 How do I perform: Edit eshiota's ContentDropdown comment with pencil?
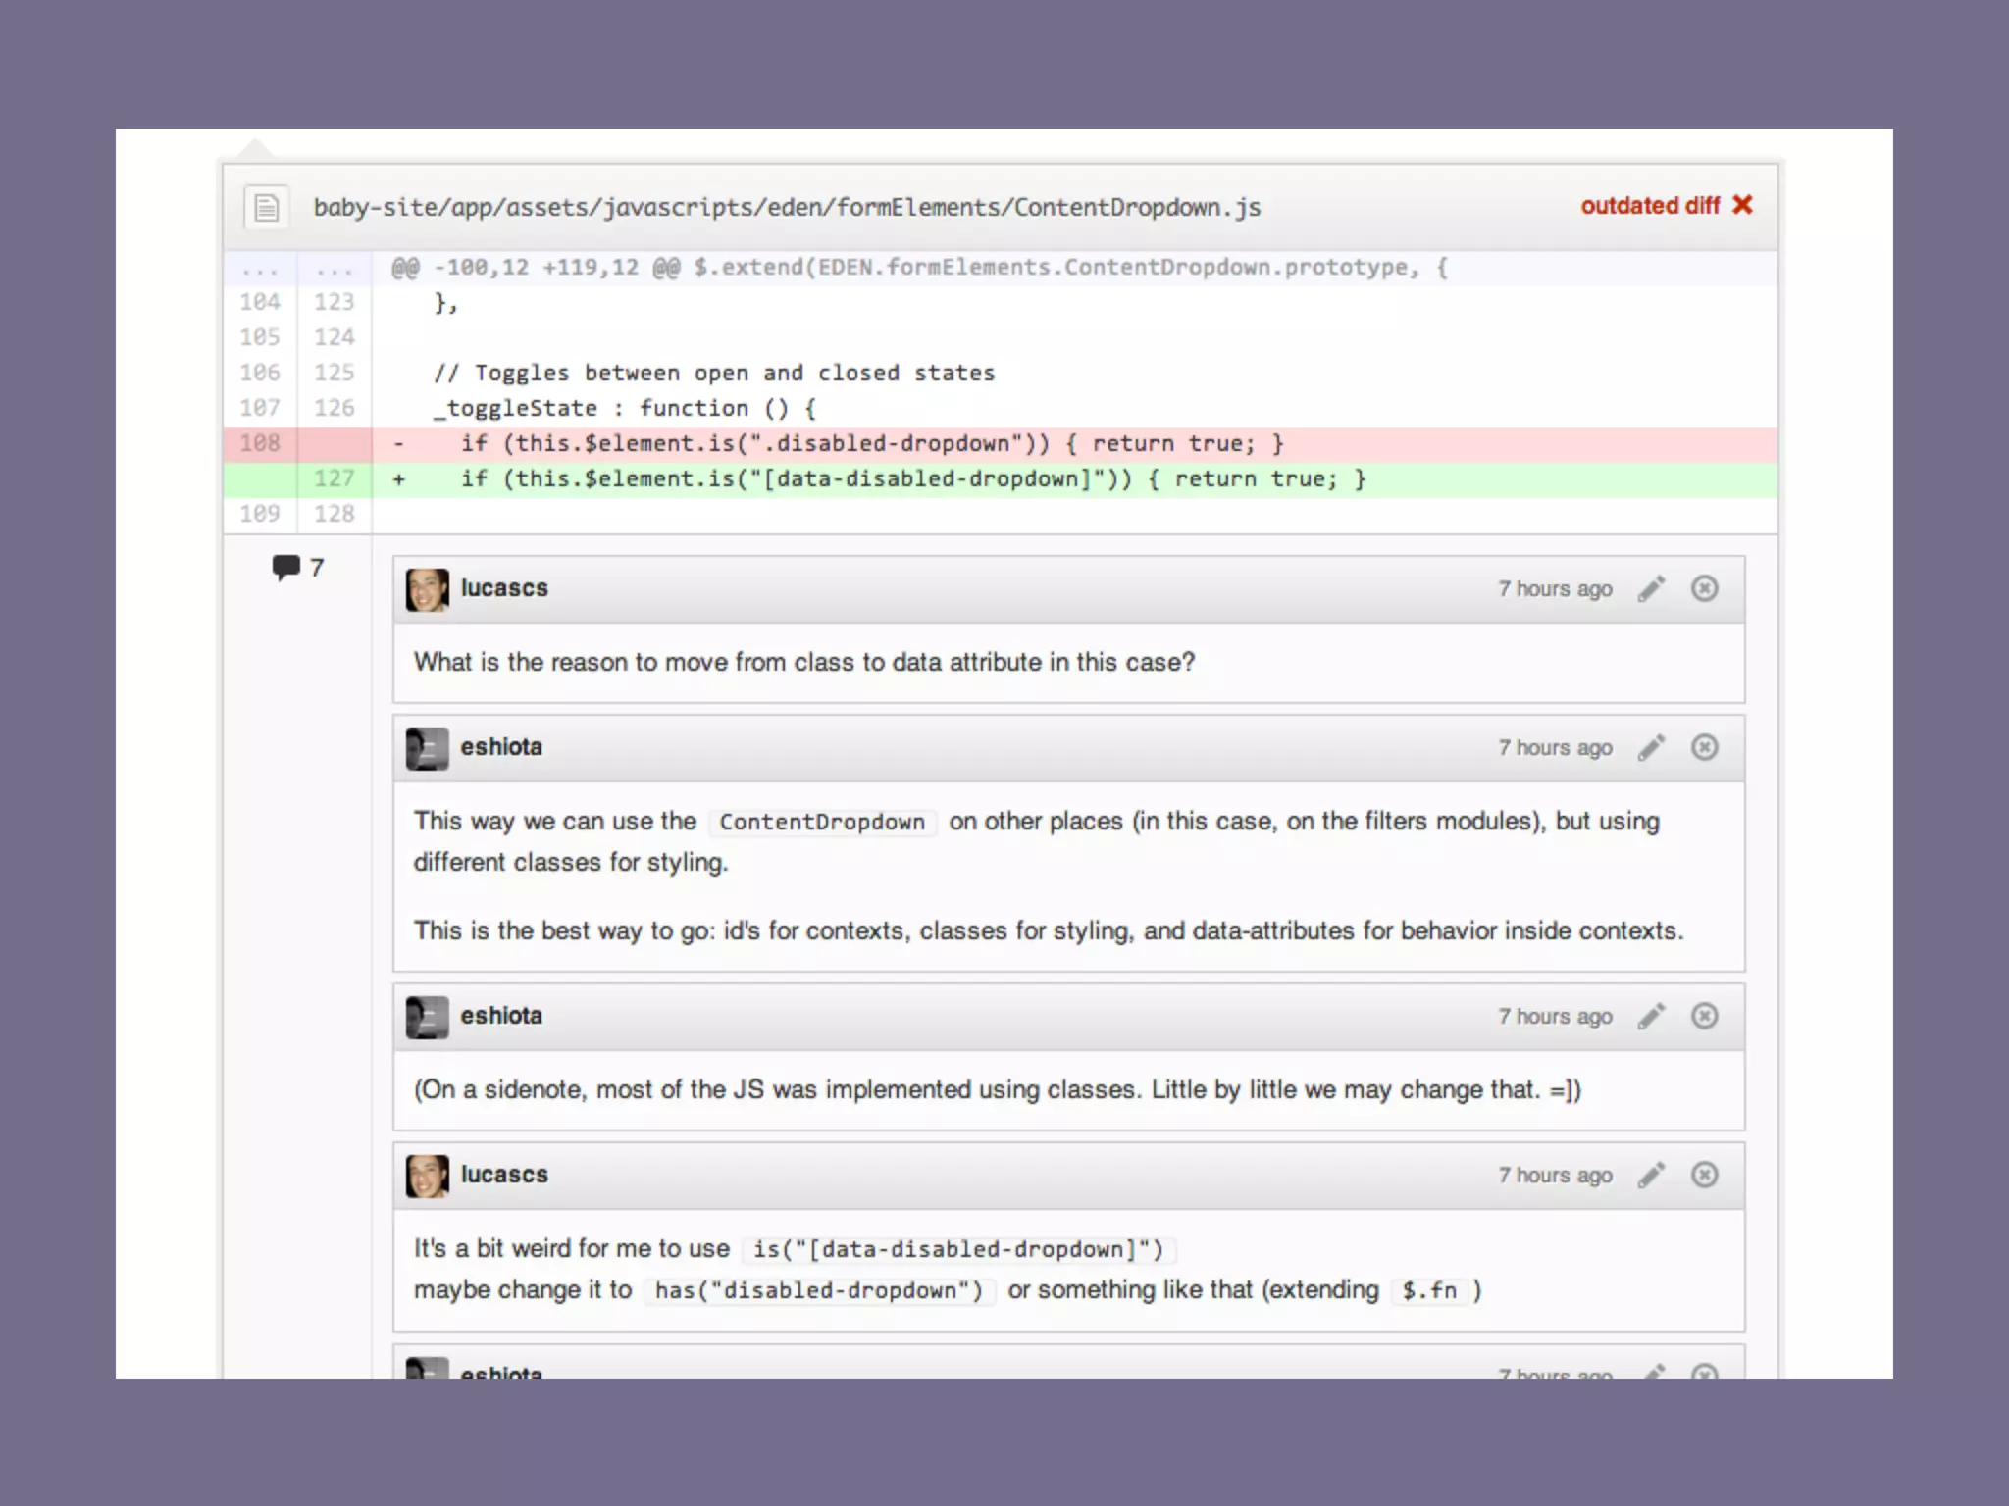pos(1651,747)
